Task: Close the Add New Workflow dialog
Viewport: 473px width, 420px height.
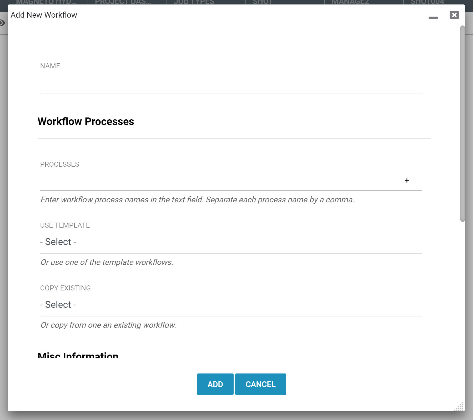Action: [454, 15]
